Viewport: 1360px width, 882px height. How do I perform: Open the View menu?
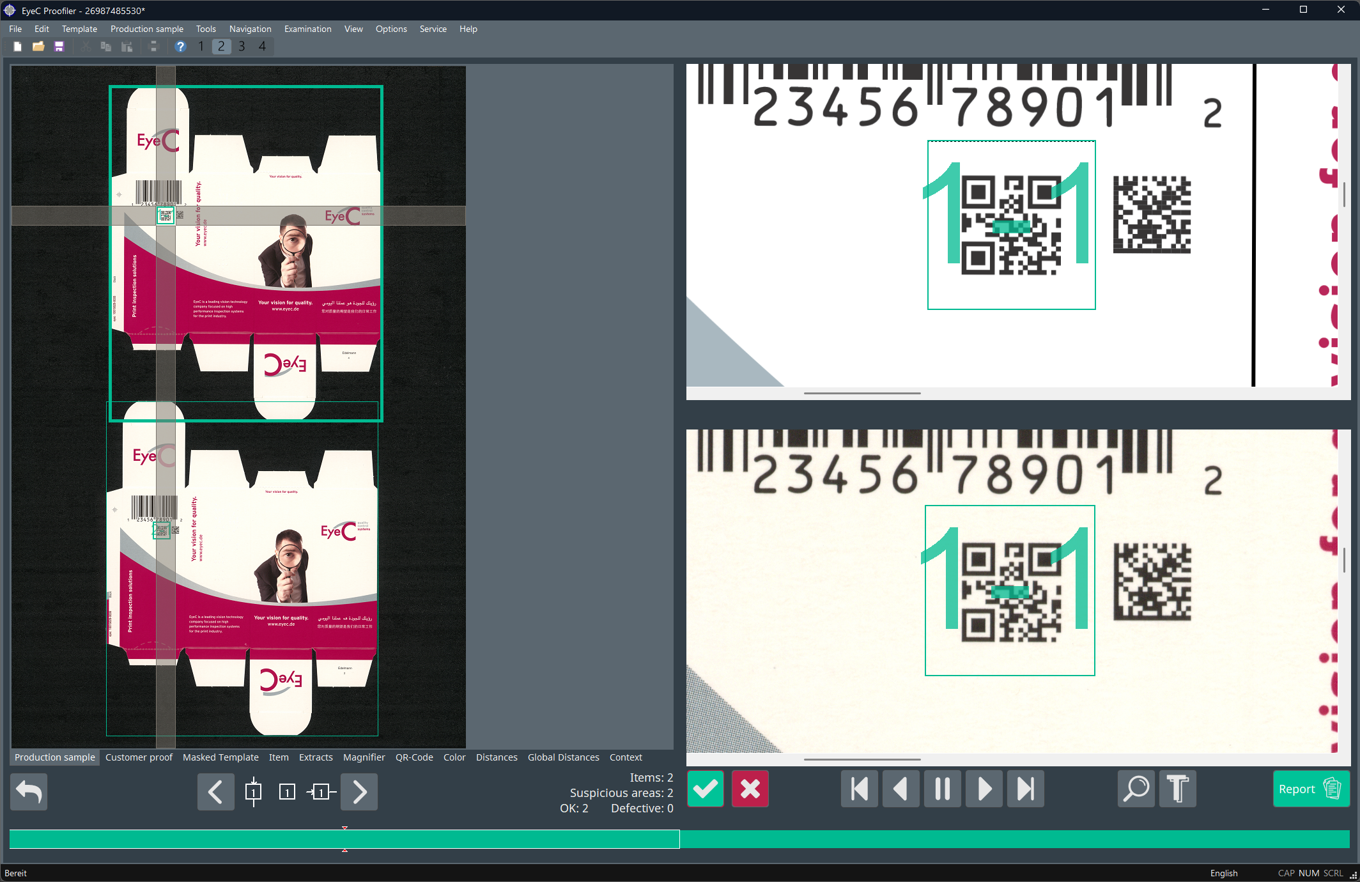pos(353,29)
